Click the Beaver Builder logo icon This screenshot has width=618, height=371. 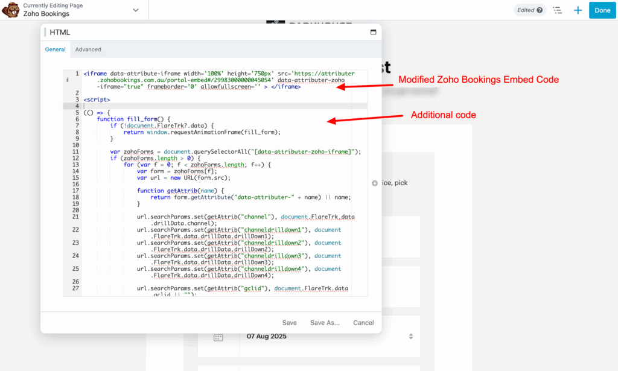click(11, 10)
